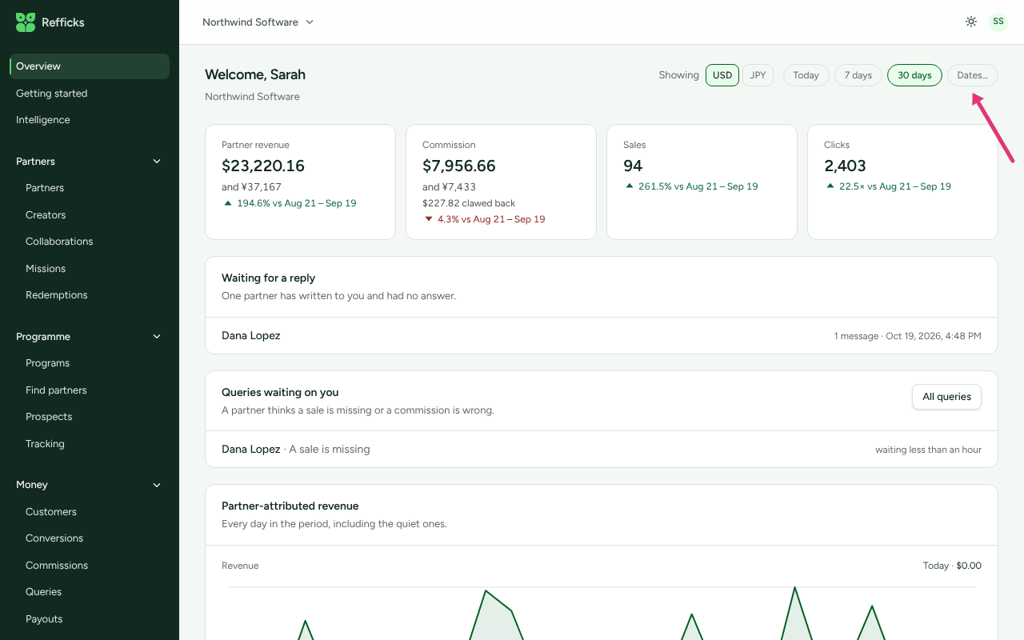
Task: Click the All queries button
Action: pyautogui.click(x=946, y=397)
